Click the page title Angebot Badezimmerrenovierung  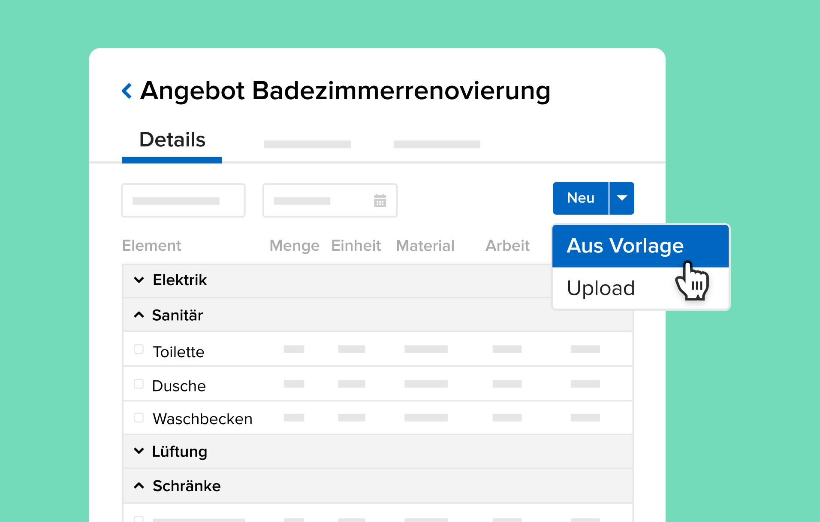(345, 91)
